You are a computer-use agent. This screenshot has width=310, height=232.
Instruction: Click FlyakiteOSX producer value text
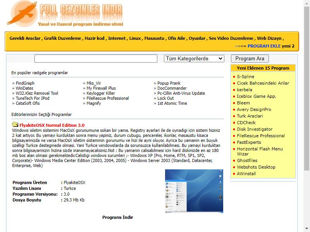click(74, 183)
